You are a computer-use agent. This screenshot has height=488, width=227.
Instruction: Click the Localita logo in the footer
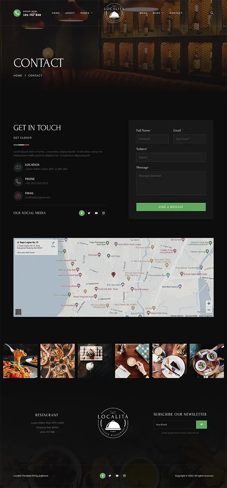tap(113, 423)
